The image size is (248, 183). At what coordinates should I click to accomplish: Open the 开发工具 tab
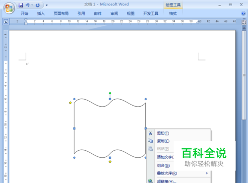[x=151, y=13]
